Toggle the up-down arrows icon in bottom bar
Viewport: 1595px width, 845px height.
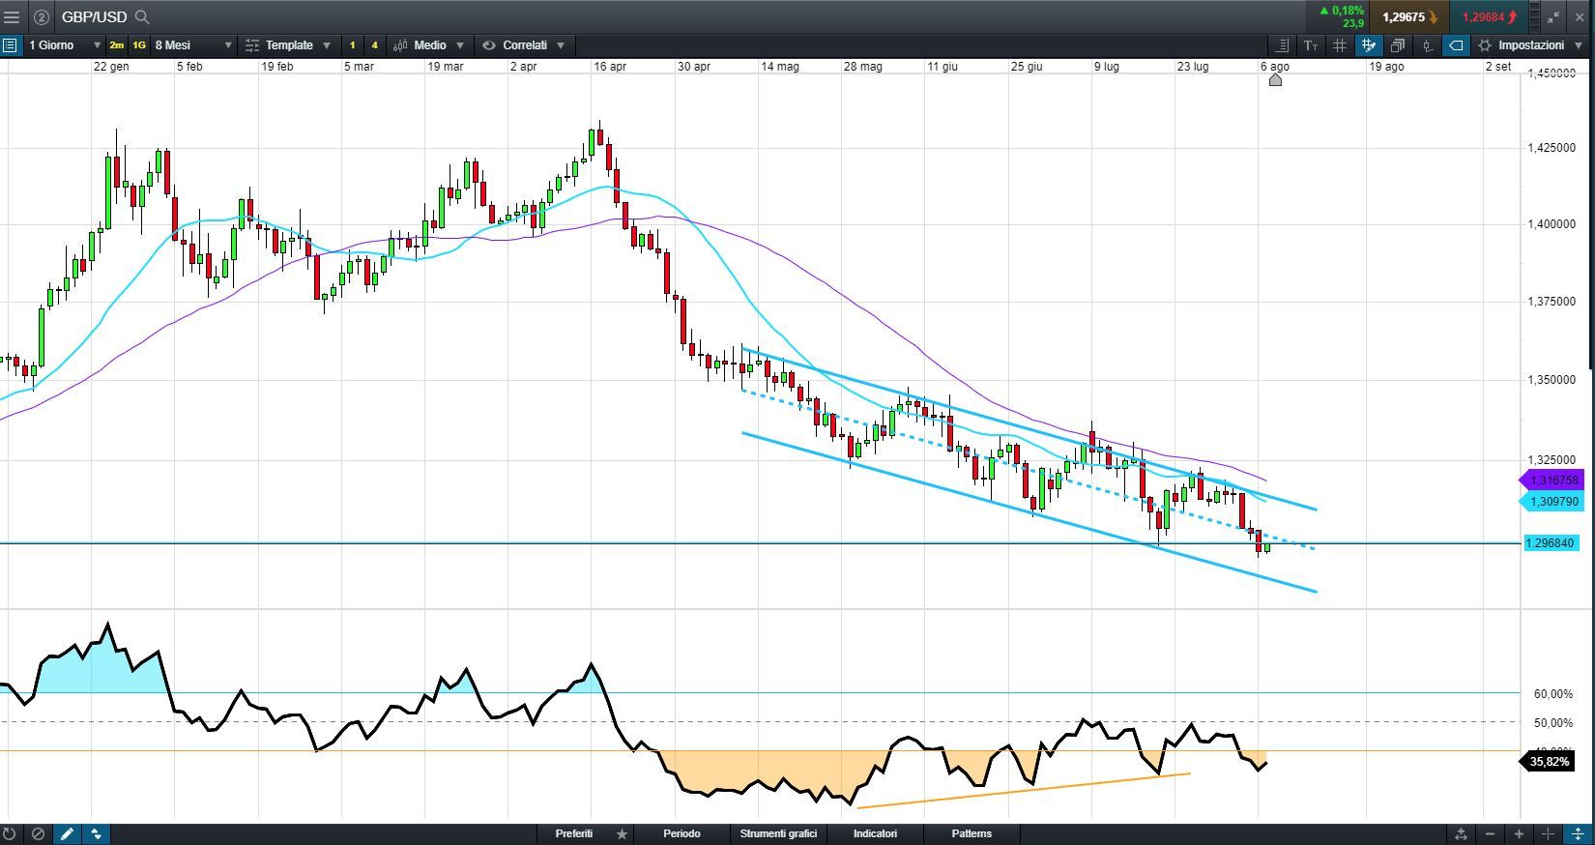pyautogui.click(x=96, y=833)
